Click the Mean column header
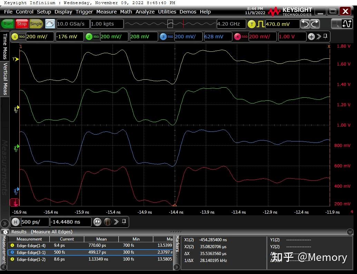The height and width of the screenshot is (274, 357). 101,239
